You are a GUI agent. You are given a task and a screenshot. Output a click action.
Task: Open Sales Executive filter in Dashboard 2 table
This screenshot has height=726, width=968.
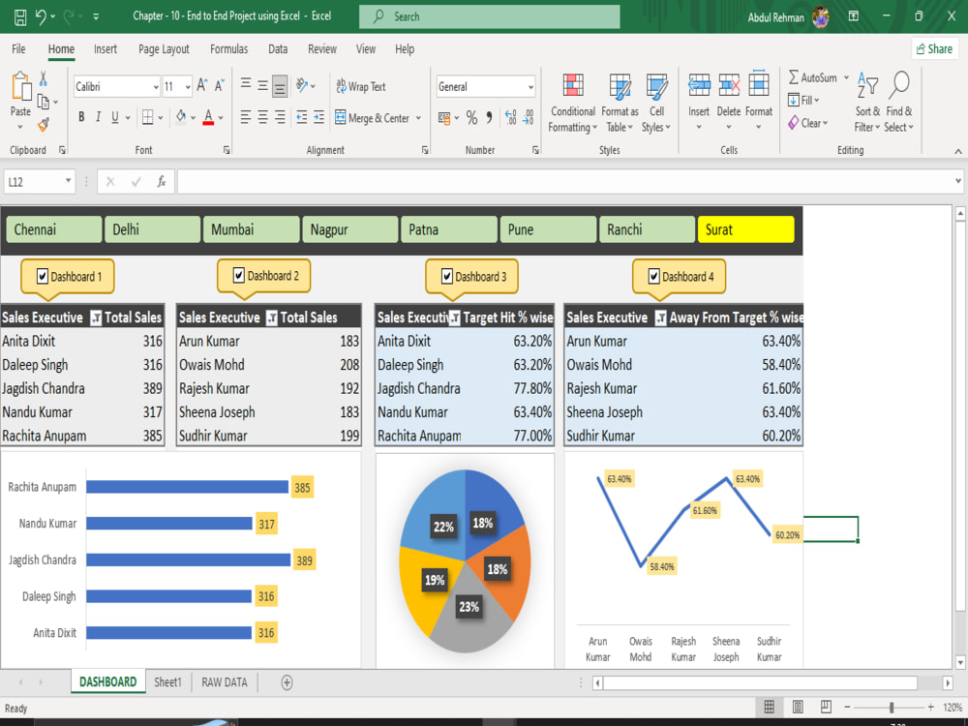pyautogui.click(x=272, y=318)
